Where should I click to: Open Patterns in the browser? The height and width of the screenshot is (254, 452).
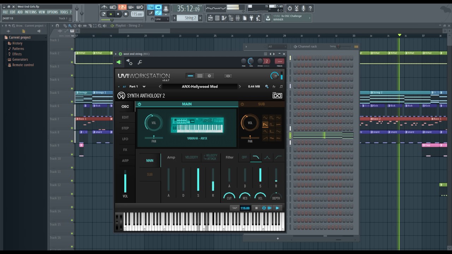tap(18, 49)
